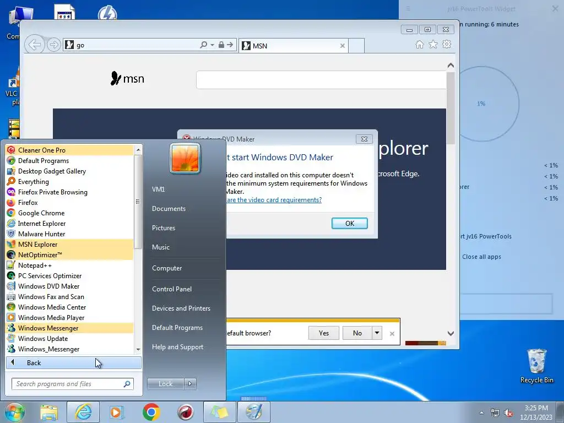Screen dimensions: 564x423
Task: Open the shutdown options arrow beside Lock
Action: pyautogui.click(x=190, y=383)
